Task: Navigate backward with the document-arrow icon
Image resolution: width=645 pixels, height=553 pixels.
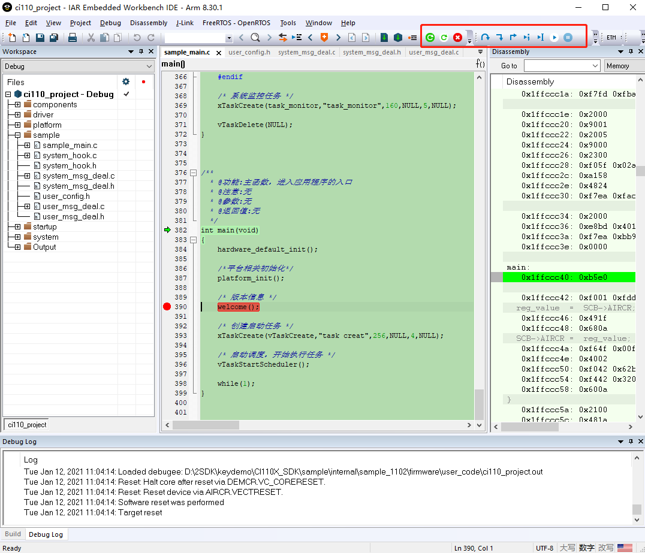Action: pos(352,38)
